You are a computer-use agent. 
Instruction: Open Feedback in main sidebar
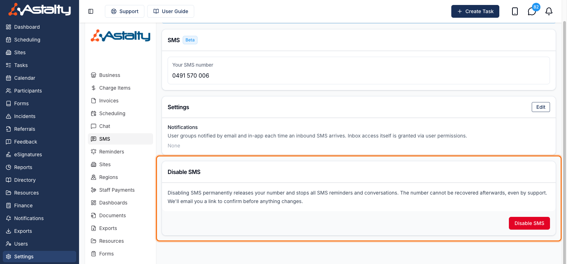click(39, 142)
